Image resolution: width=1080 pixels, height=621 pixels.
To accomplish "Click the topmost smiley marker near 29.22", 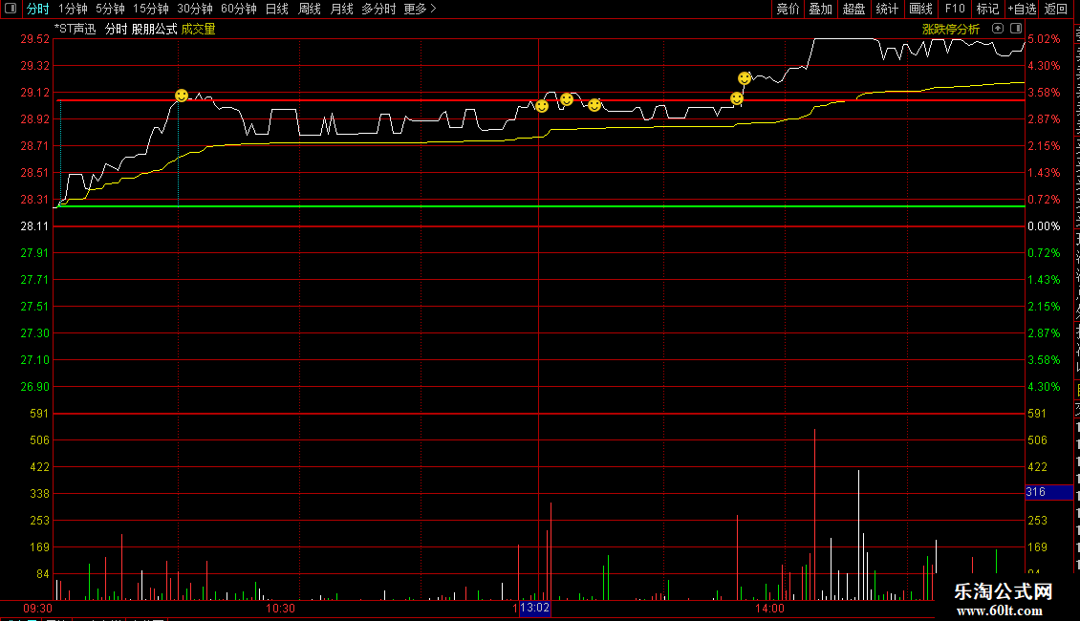I will point(744,78).
